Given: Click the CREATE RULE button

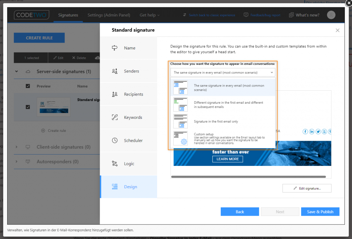Looking at the screenshot, I should point(39,38).
